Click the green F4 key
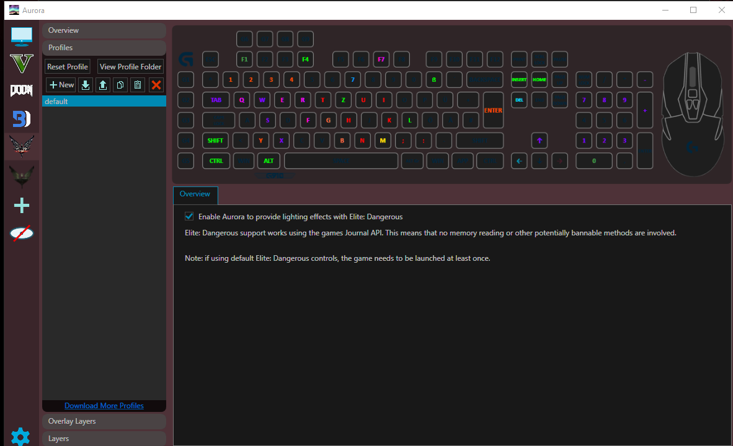 pyautogui.click(x=305, y=59)
